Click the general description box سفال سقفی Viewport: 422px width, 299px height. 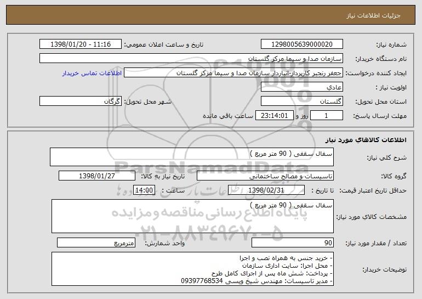click(x=192, y=157)
